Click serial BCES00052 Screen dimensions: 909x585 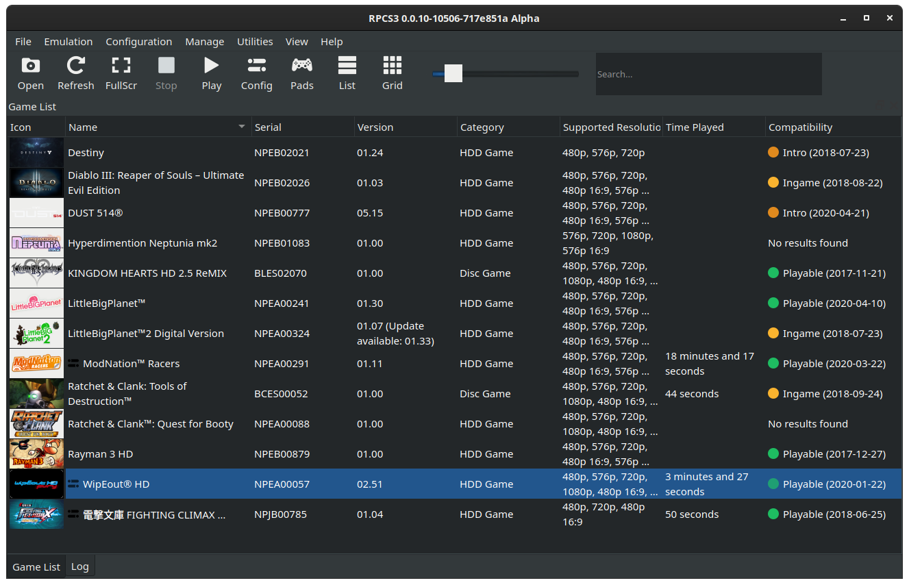click(281, 394)
